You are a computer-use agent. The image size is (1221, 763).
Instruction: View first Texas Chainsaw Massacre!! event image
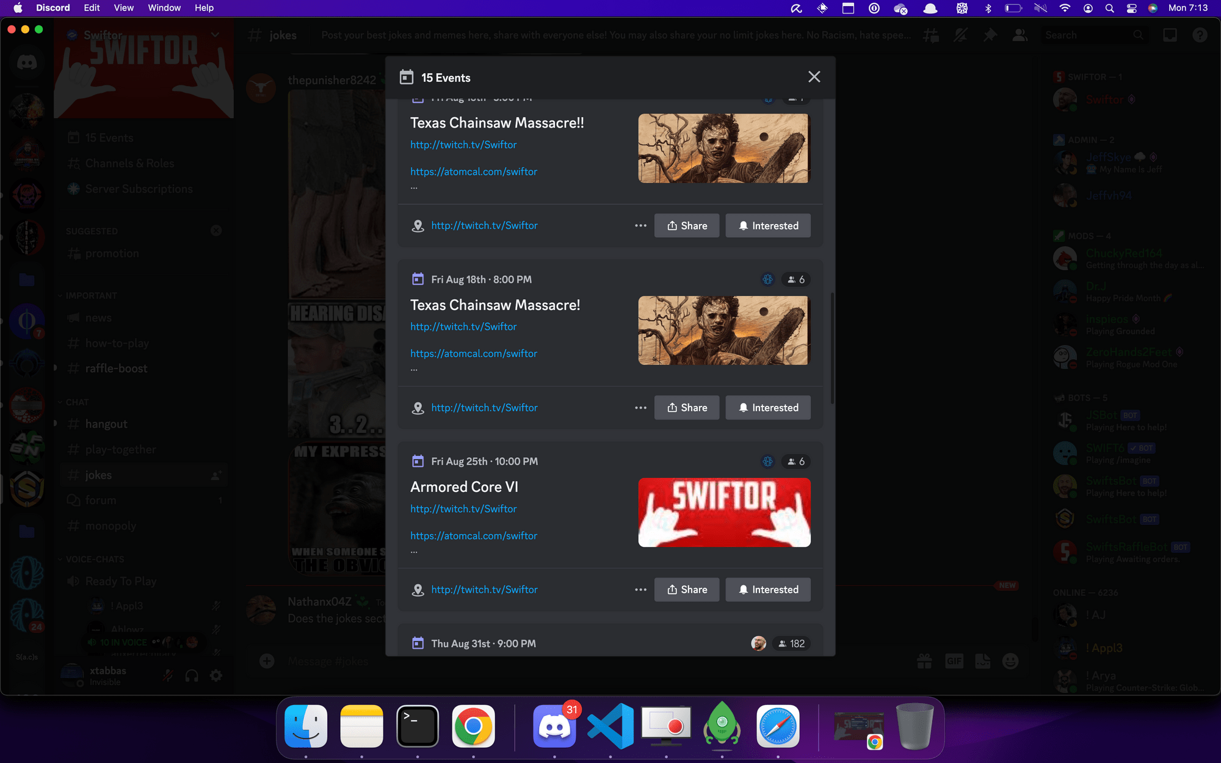[724, 148]
